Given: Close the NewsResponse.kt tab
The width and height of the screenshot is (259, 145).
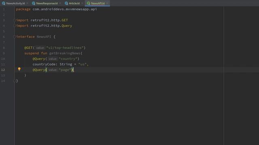Looking at the screenshot, I should pyautogui.click(x=60, y=3).
